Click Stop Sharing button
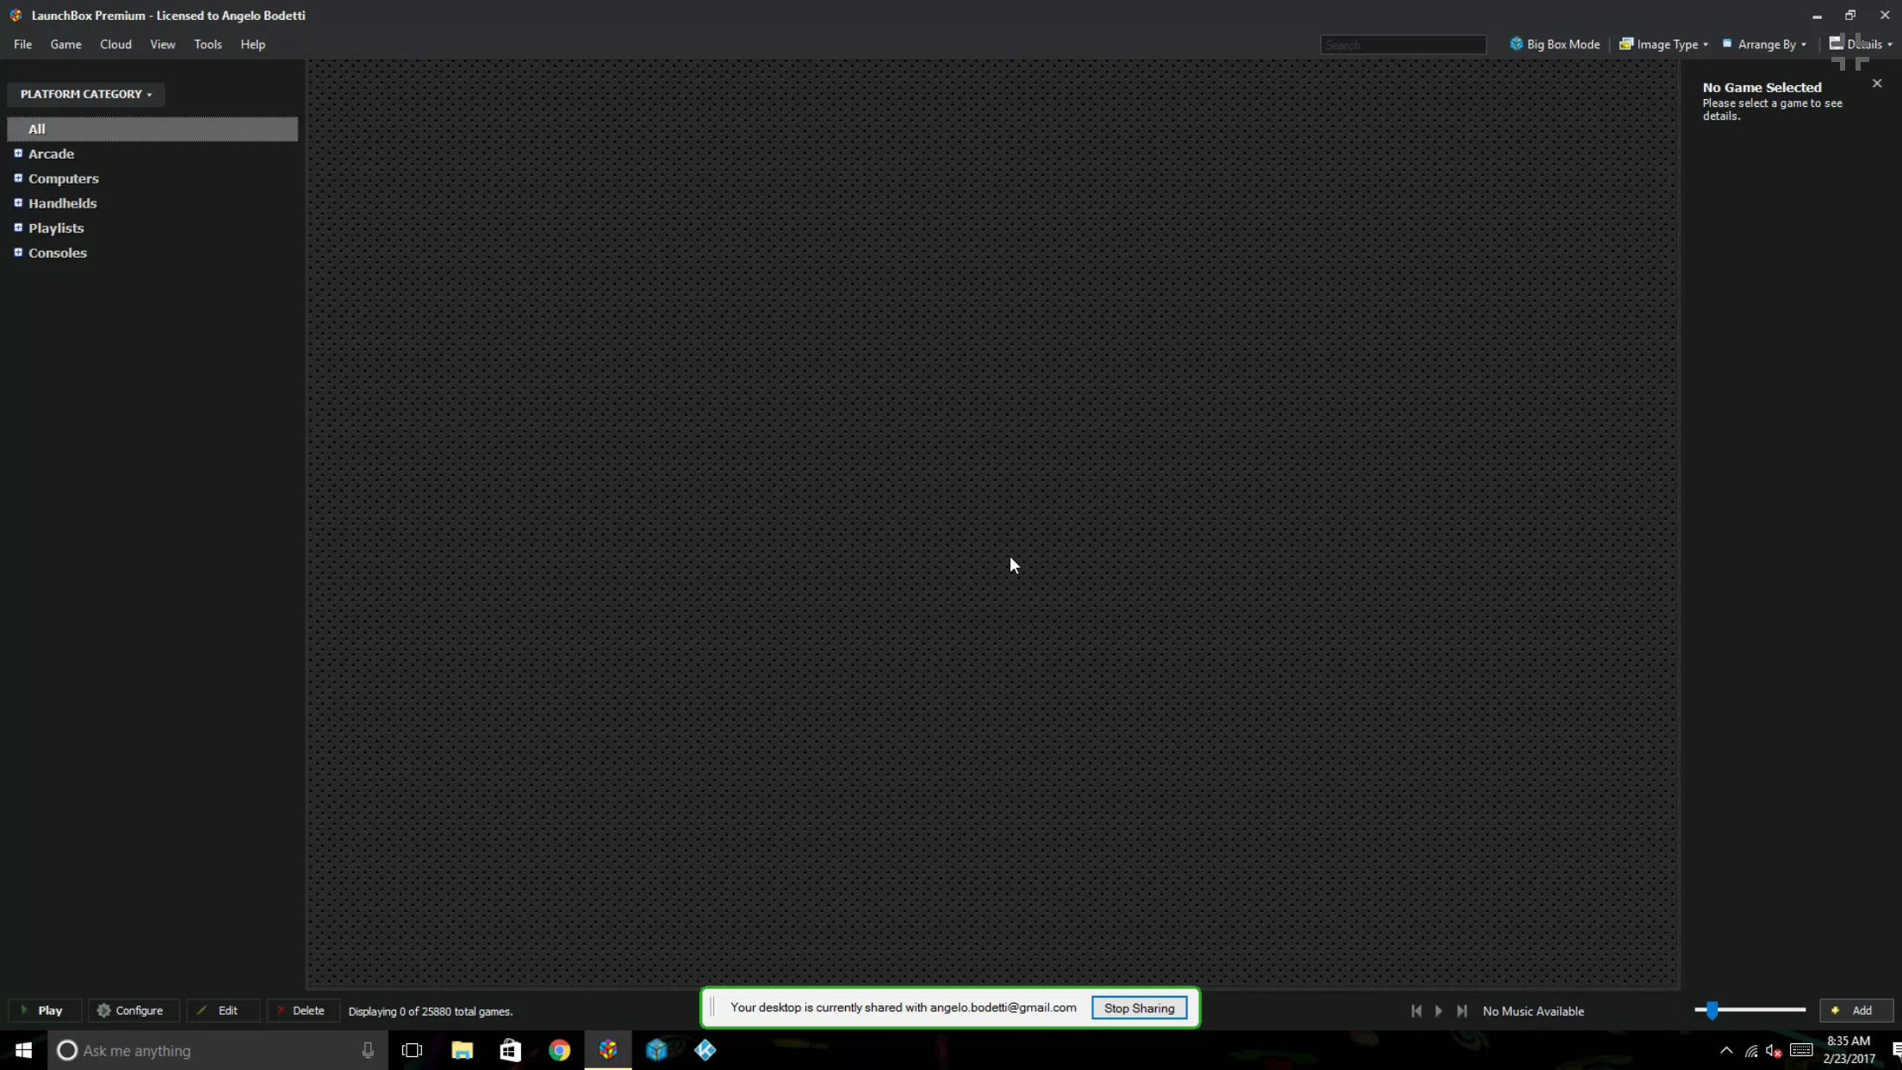1902x1070 pixels. point(1139,1008)
